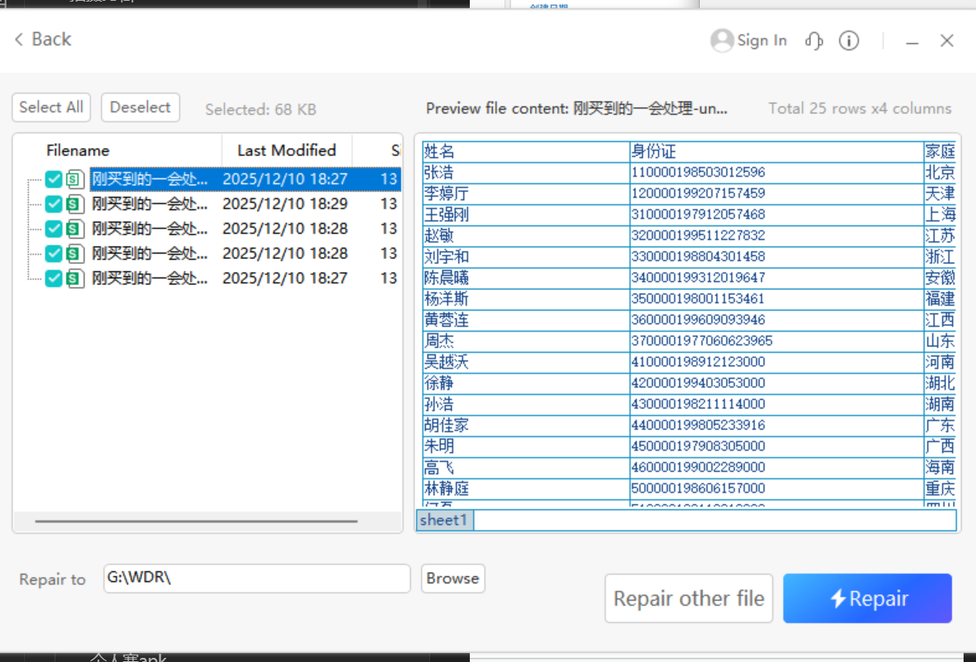Select the cell containing 杨洋斯

tap(526, 299)
